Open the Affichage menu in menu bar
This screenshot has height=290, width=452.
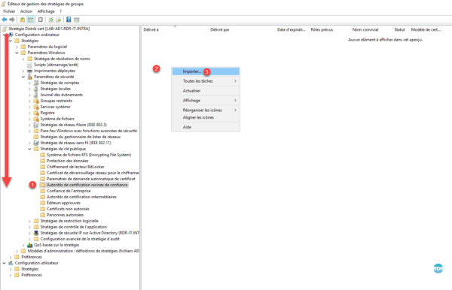tap(46, 11)
